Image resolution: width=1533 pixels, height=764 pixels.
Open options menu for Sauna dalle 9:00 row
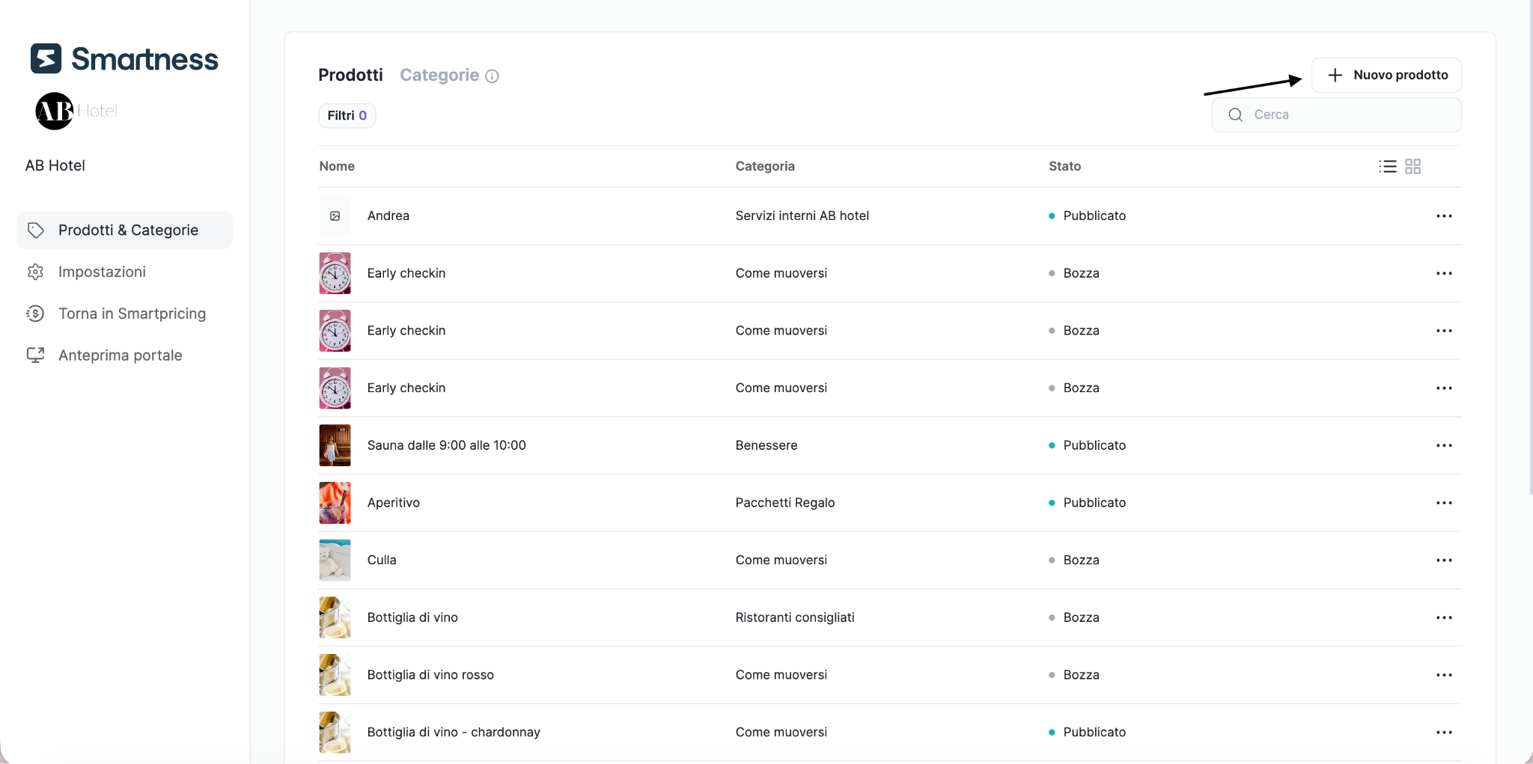click(x=1444, y=445)
